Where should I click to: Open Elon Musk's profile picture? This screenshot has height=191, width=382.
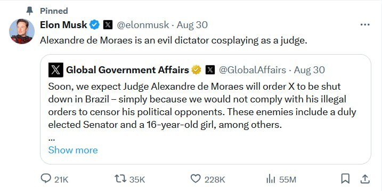point(22,31)
